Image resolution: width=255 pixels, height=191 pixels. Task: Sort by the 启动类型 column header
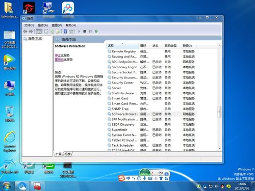click(x=172, y=46)
